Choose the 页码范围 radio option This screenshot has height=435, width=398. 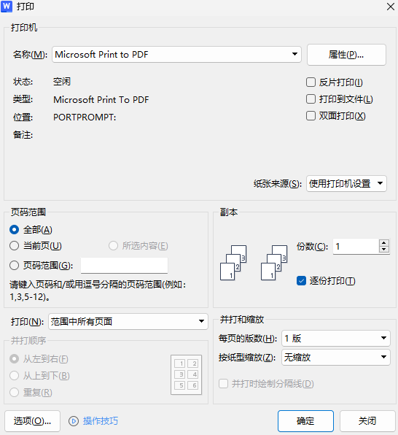(14, 266)
